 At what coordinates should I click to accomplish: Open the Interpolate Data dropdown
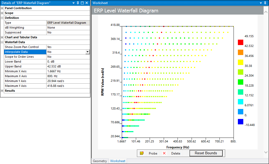point(87,52)
